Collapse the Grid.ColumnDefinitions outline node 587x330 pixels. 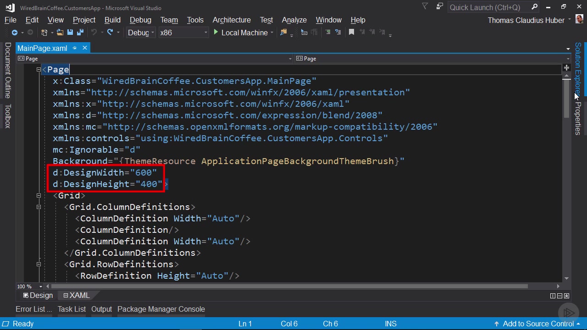coord(39,207)
